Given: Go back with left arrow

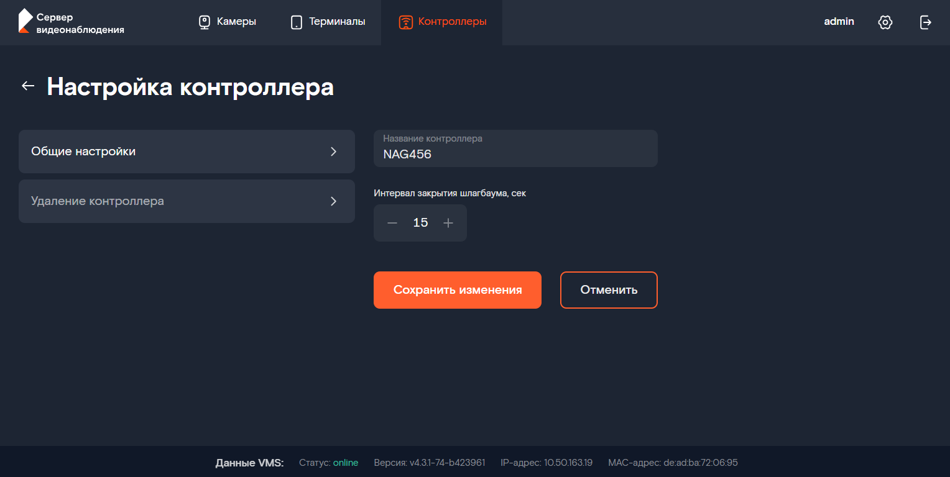Looking at the screenshot, I should tap(28, 86).
